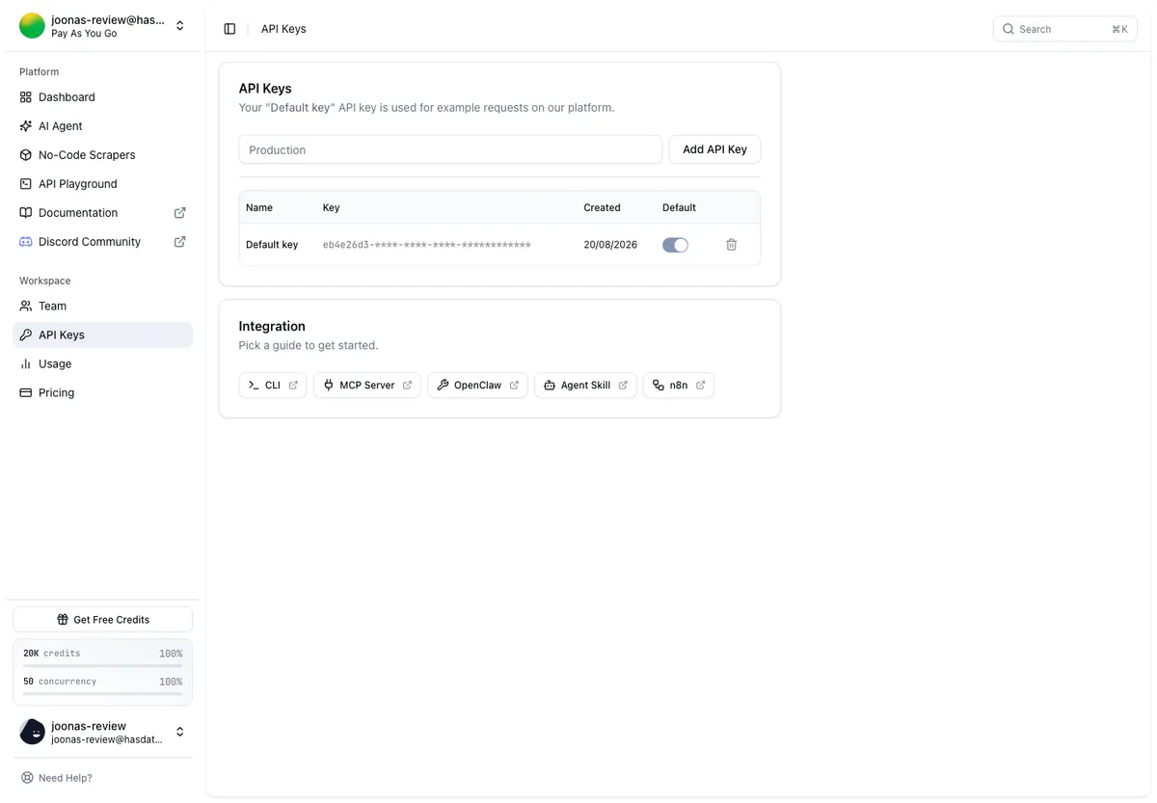Screen dimensions: 1157x803
Task: Click the AI Agent sparkle icon
Action: pos(26,126)
